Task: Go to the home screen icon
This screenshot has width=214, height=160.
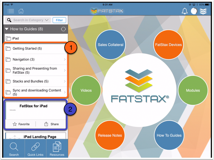Action: [x=21, y=11]
